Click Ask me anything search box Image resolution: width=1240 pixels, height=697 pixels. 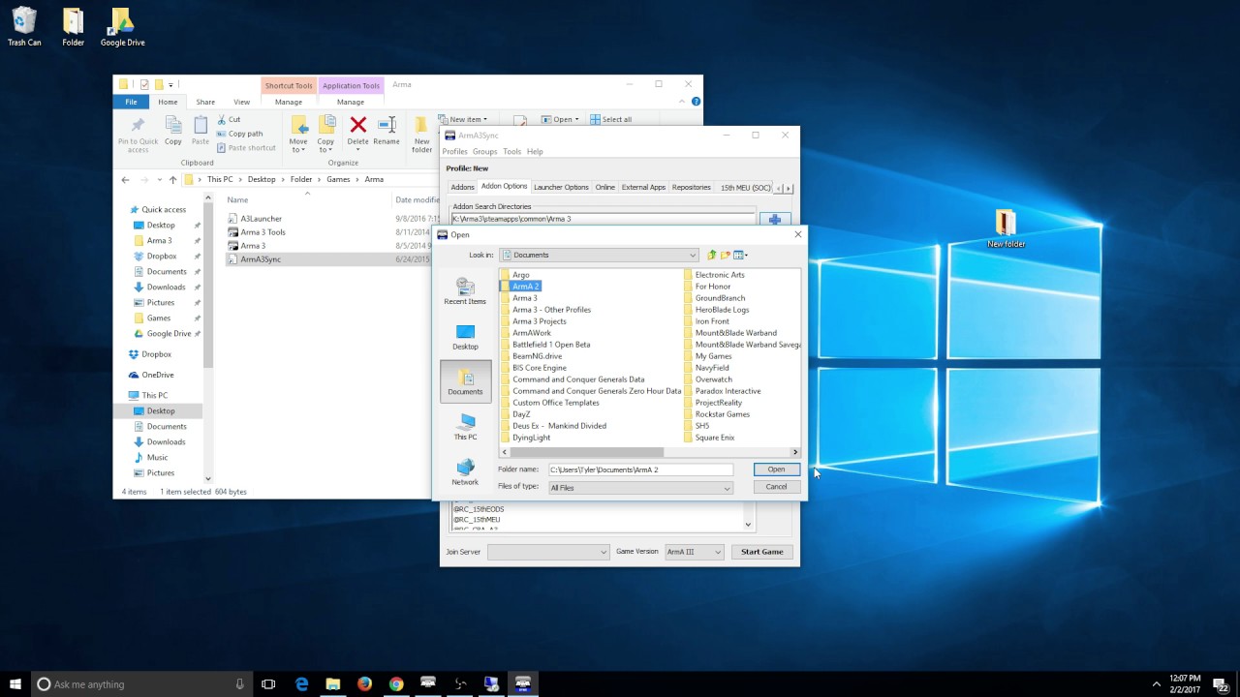pos(140,684)
